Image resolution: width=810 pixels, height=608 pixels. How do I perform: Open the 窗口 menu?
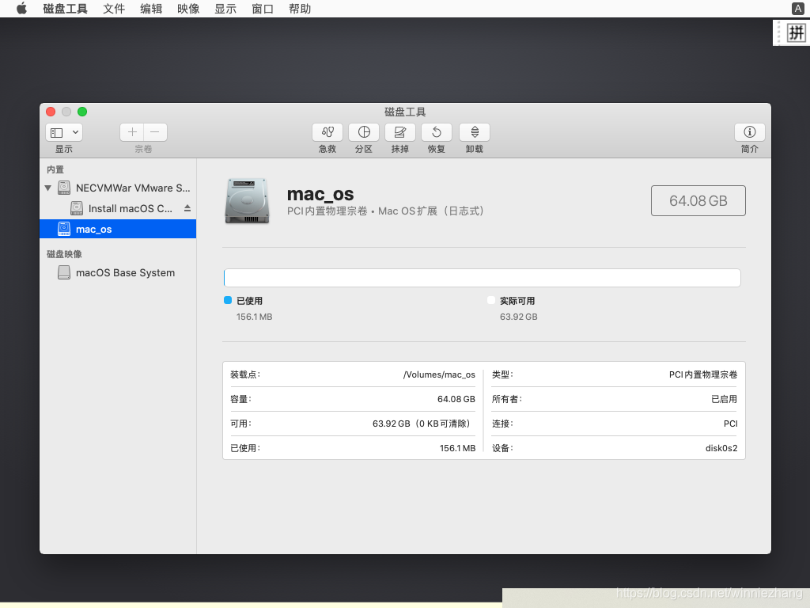[x=263, y=9]
